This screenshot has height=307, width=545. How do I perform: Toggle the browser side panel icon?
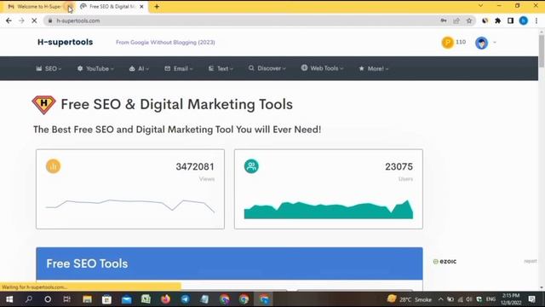[510, 20]
